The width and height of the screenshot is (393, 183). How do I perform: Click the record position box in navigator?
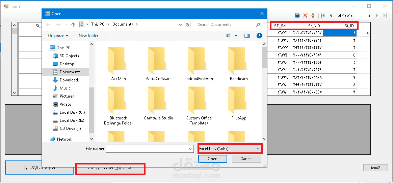[x=362, y=15]
